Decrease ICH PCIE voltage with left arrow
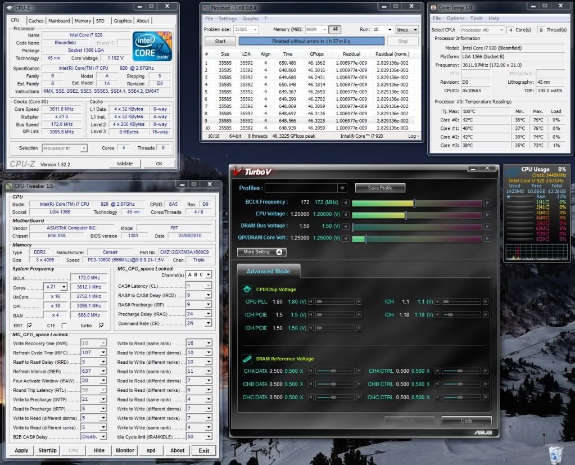This screenshot has height=465, width=575. (x=311, y=315)
